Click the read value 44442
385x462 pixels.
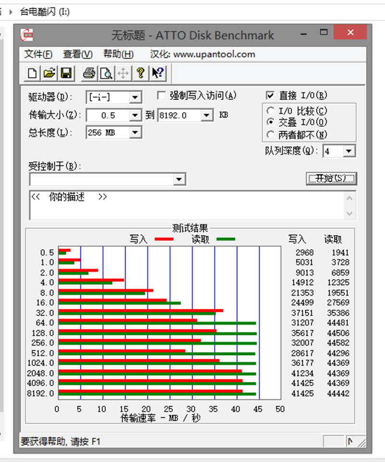pos(338,393)
